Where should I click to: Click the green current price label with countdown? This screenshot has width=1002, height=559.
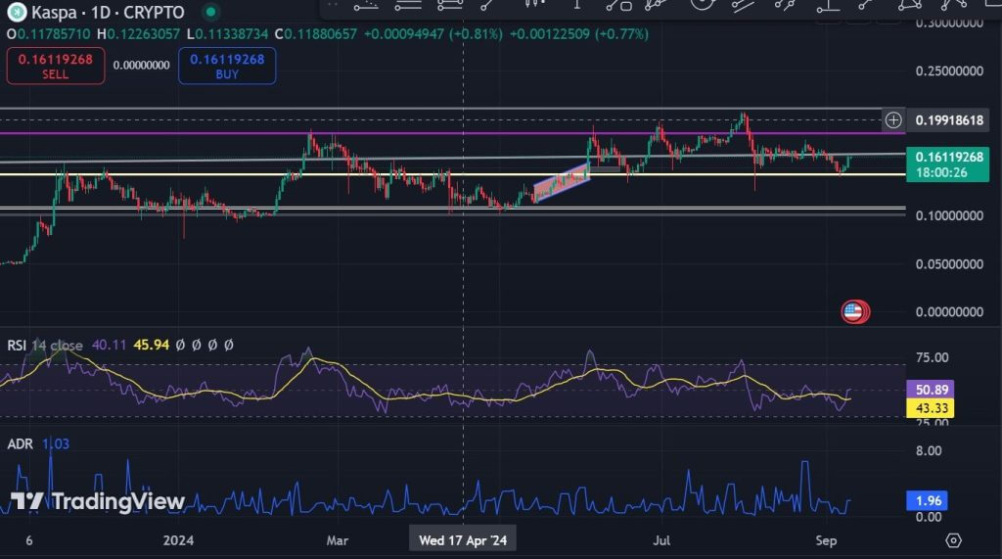(x=947, y=164)
